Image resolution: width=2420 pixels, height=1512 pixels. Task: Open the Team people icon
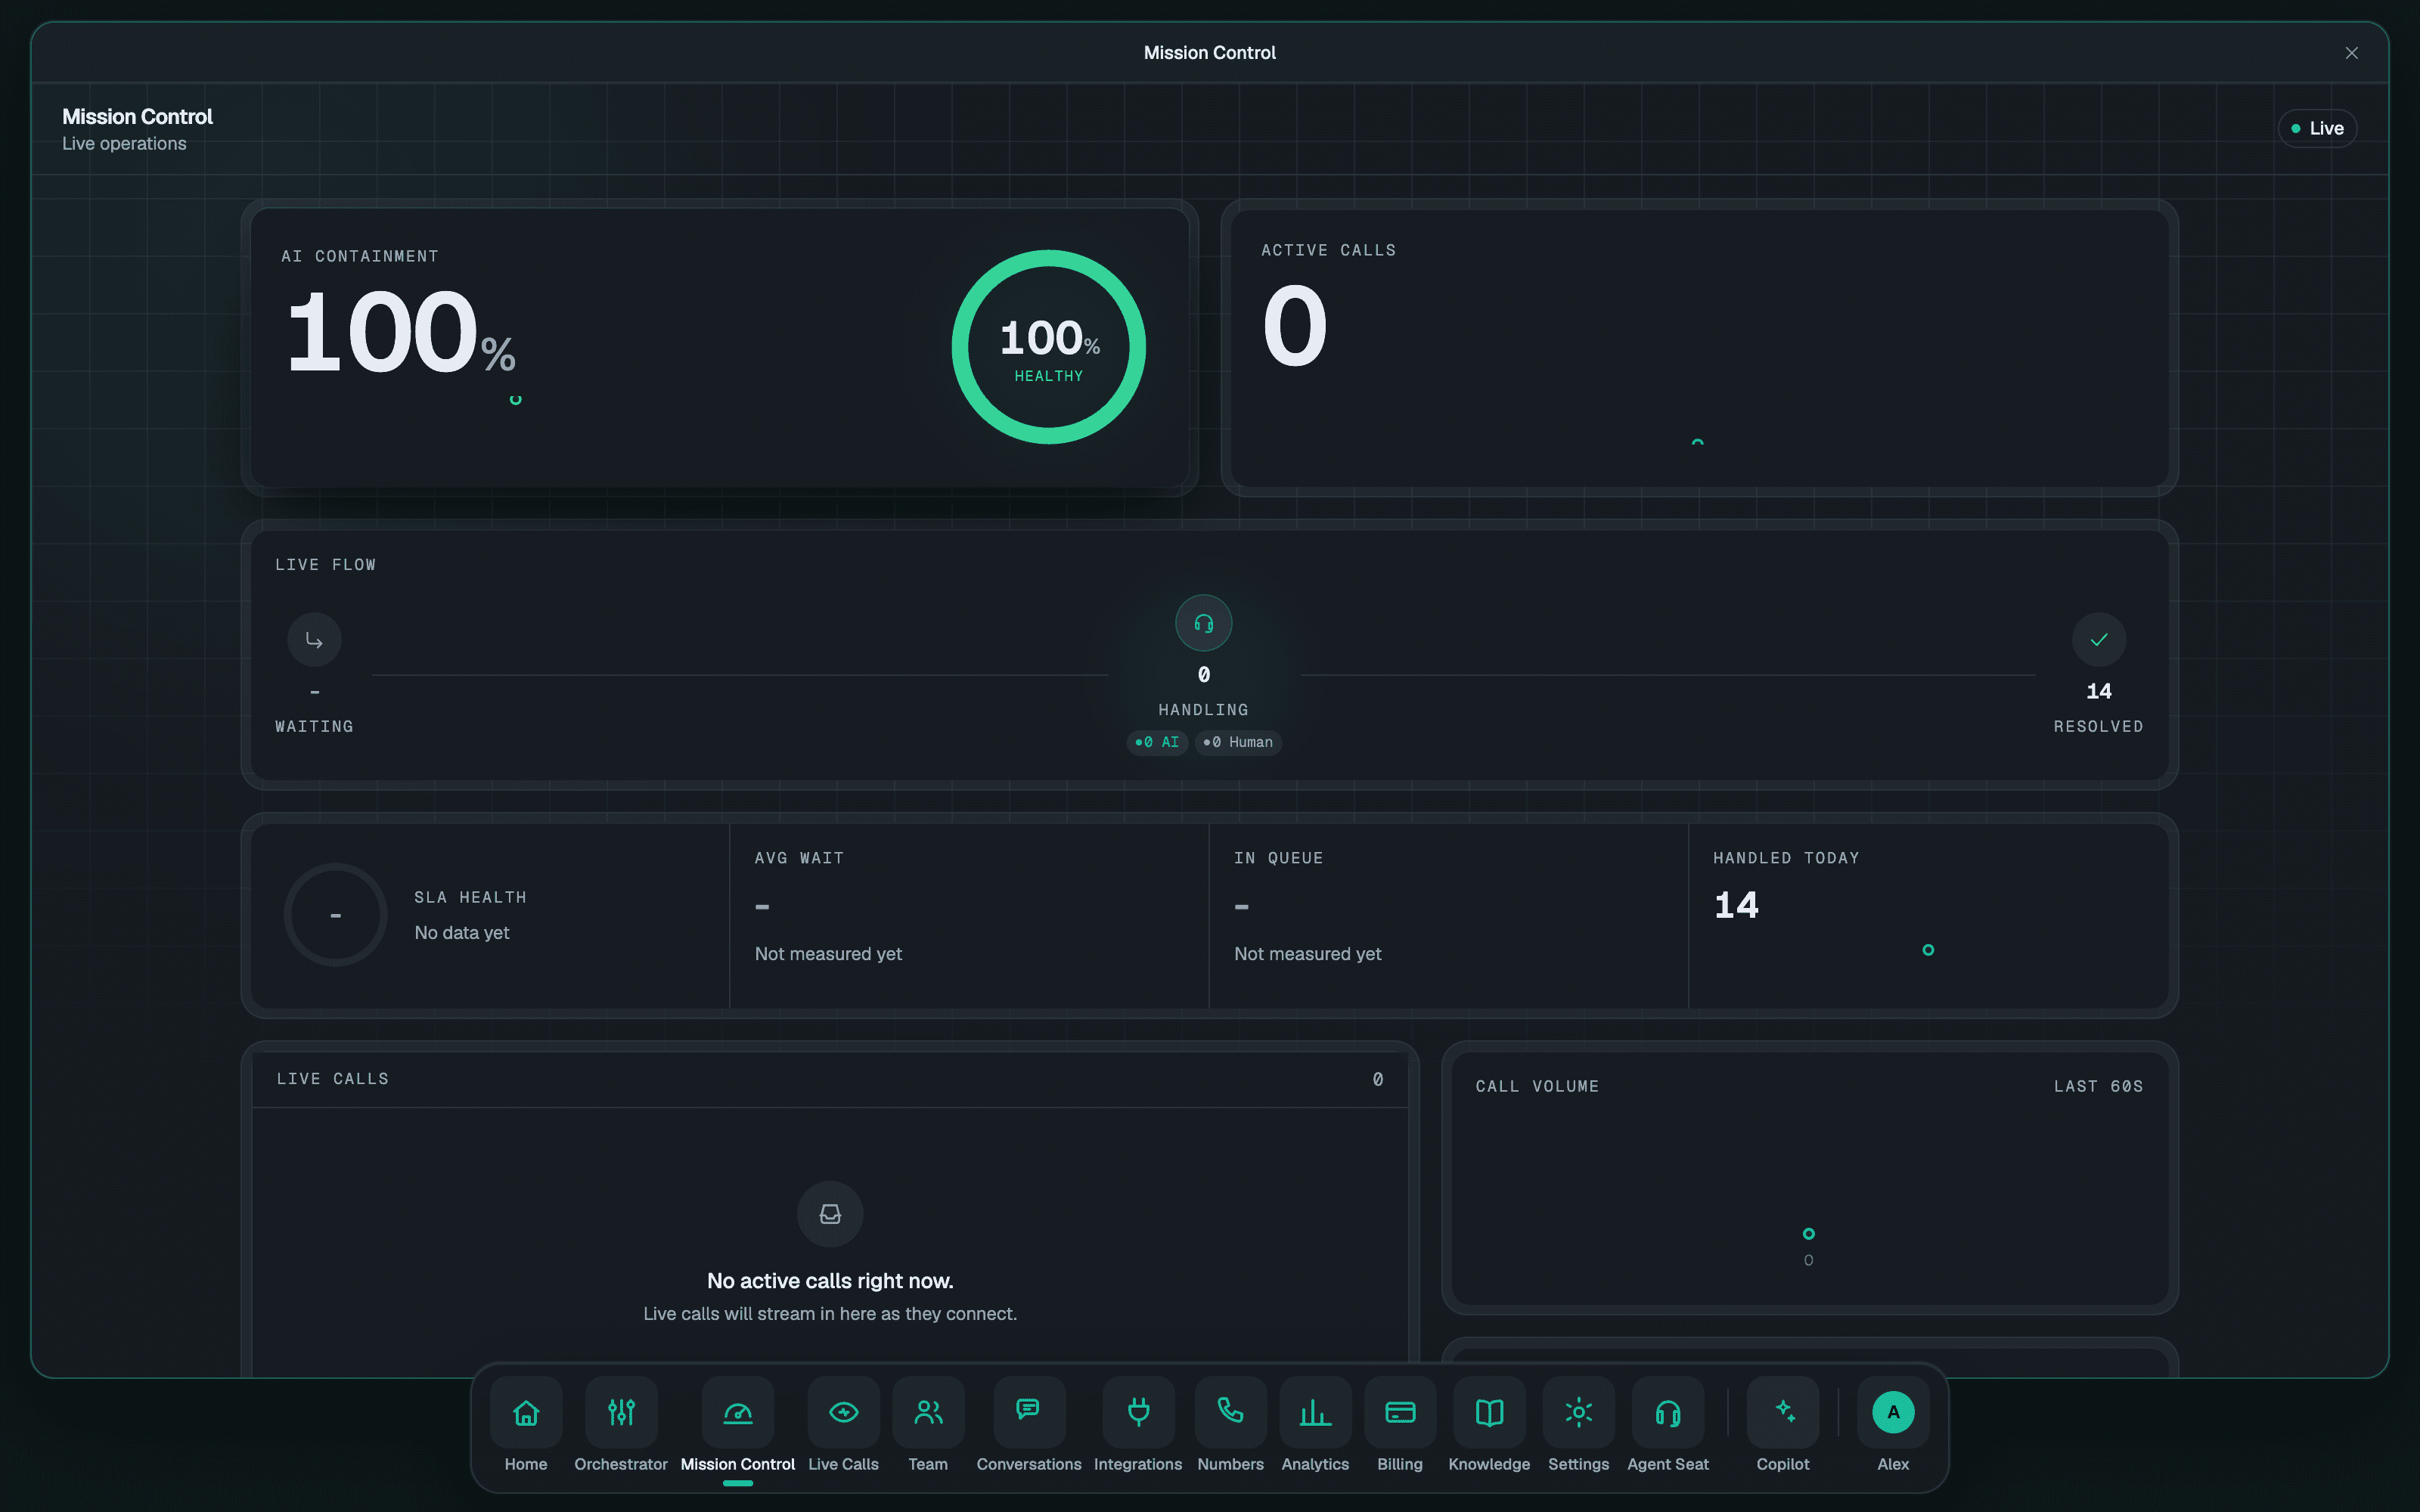(x=928, y=1411)
